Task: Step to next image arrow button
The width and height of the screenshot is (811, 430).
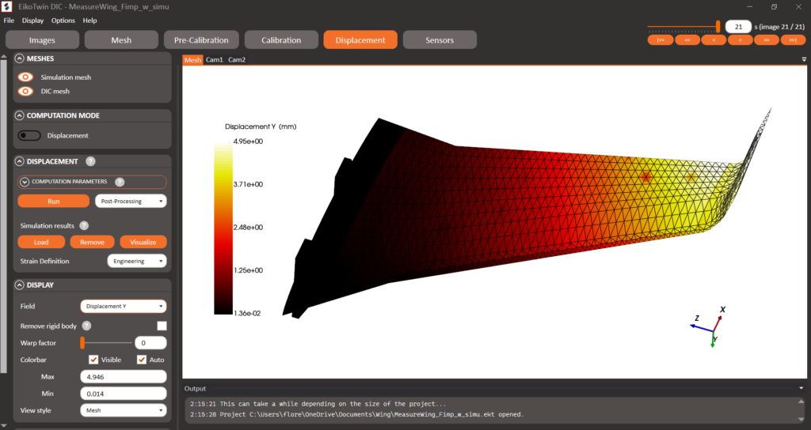Action: coord(741,40)
